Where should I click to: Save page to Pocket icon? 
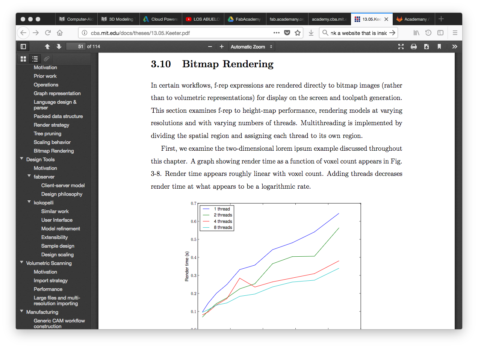pos(287,33)
